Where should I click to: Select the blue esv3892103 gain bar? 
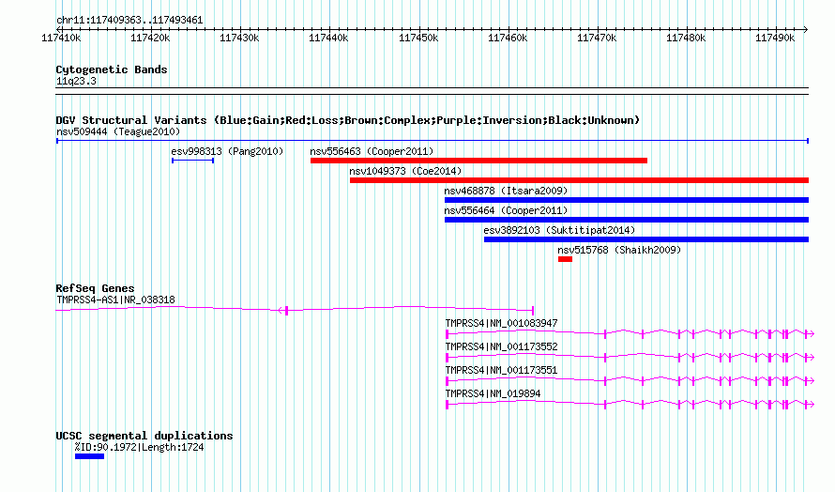(x=646, y=239)
